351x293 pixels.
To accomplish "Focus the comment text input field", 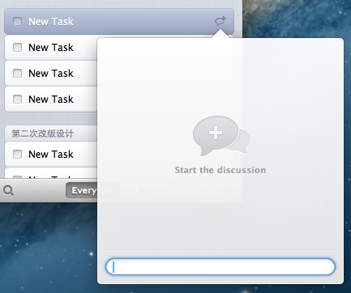I will pyautogui.click(x=220, y=266).
